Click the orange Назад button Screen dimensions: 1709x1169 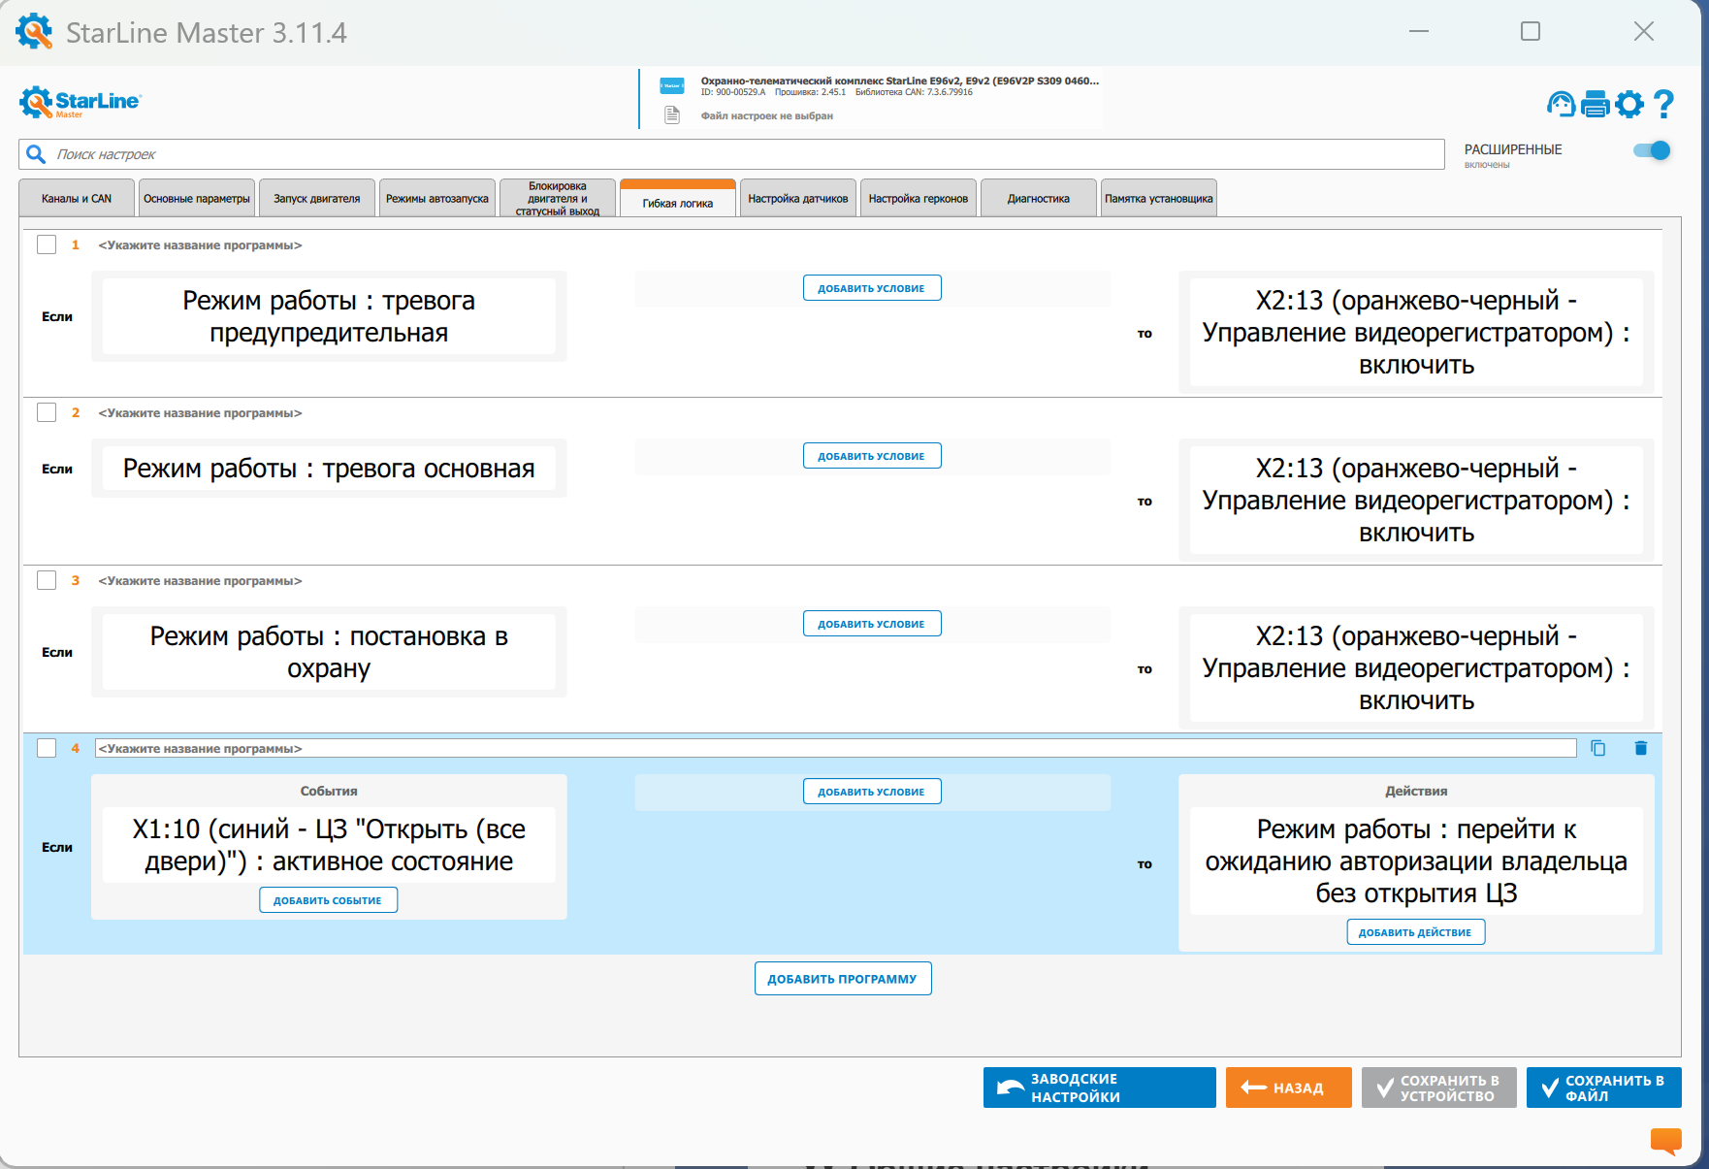(x=1289, y=1088)
